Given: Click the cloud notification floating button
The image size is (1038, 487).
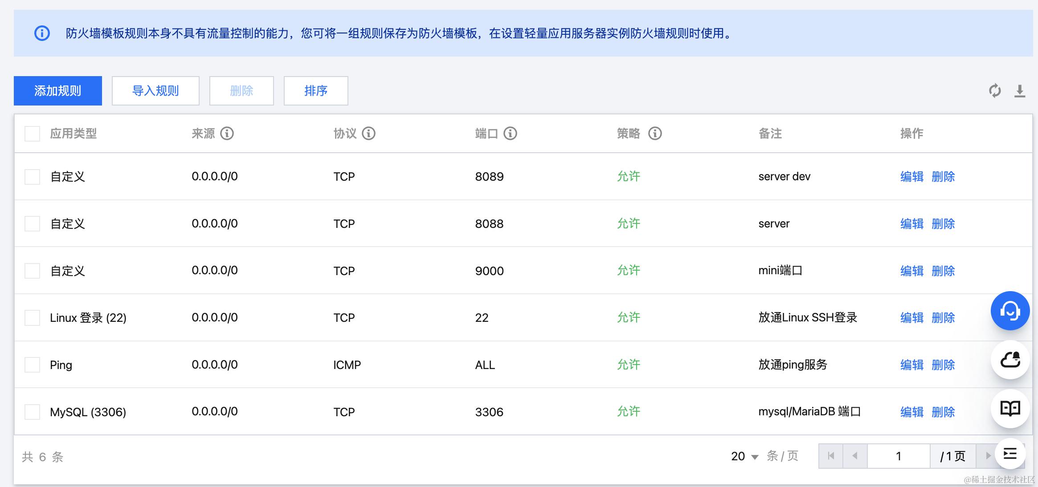Looking at the screenshot, I should click(x=1010, y=360).
